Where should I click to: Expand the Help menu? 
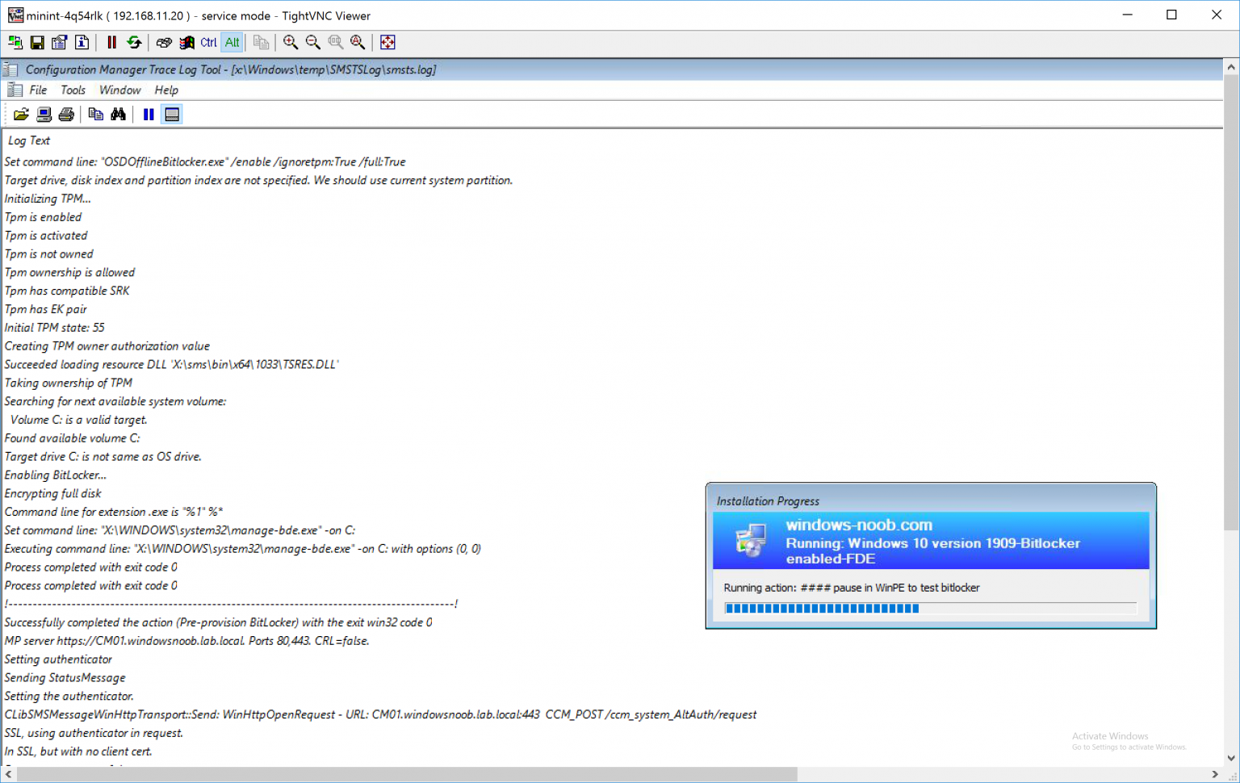[x=166, y=90]
